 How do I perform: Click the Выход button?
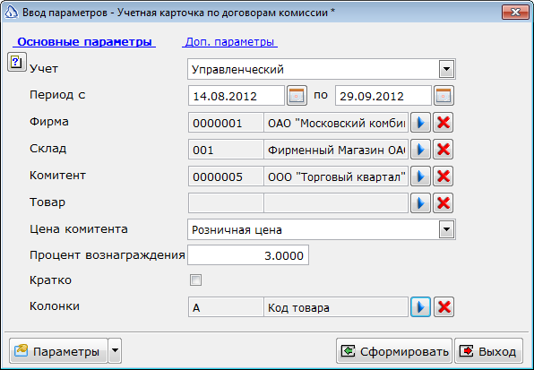pyautogui.click(x=488, y=350)
